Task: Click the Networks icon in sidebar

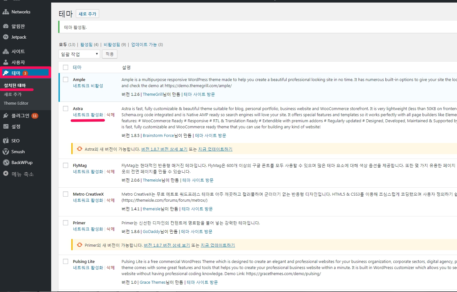Action: (x=6, y=12)
